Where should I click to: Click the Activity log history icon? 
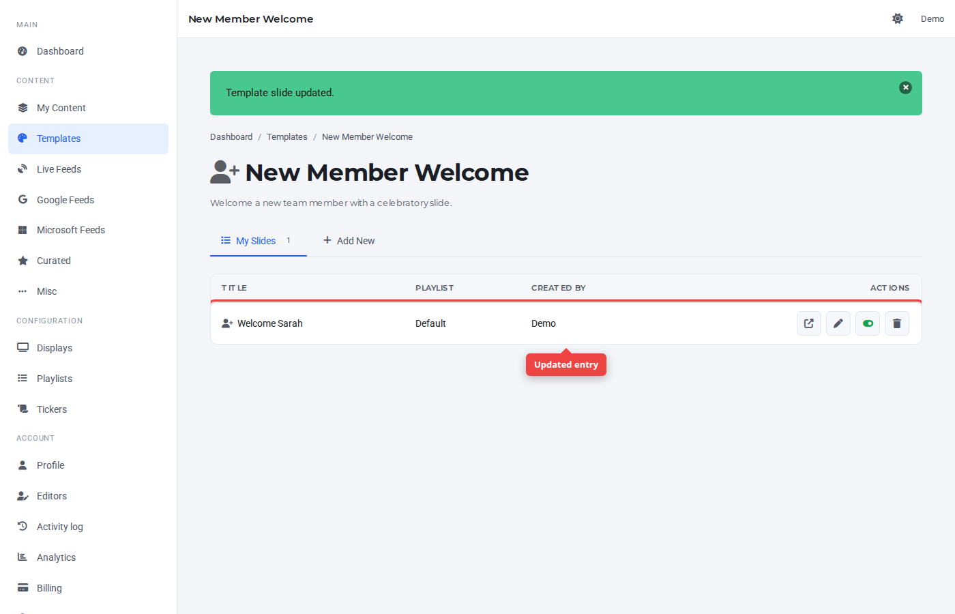pyautogui.click(x=23, y=527)
